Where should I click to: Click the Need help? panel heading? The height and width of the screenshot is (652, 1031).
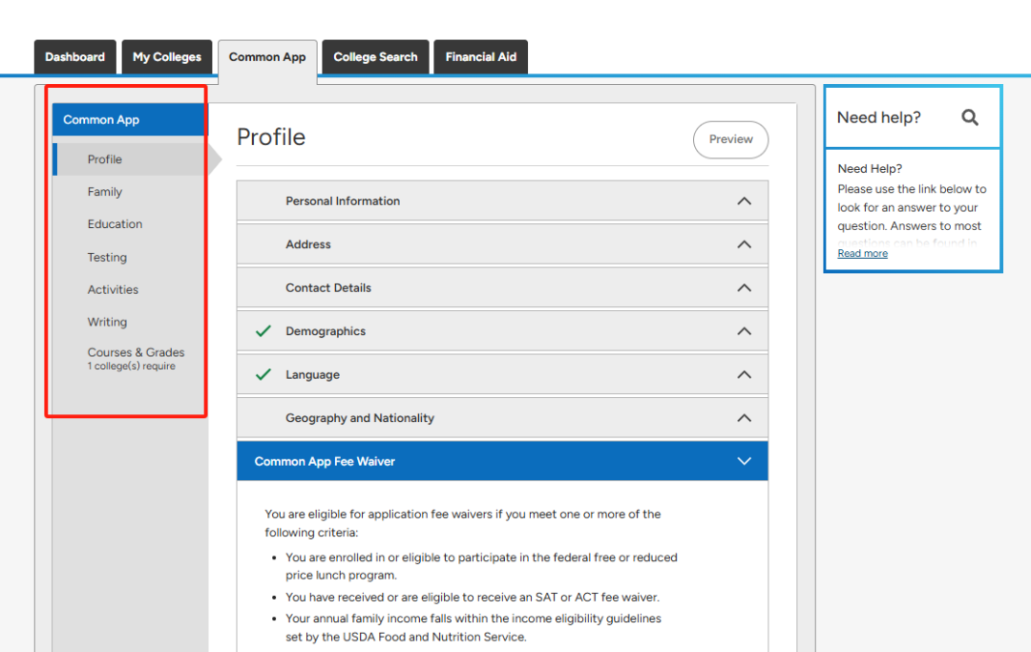(878, 117)
